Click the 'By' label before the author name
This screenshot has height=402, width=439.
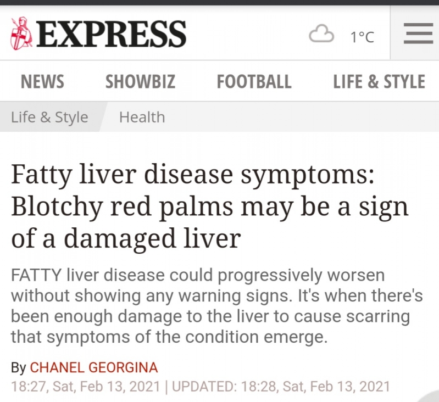pos(19,367)
